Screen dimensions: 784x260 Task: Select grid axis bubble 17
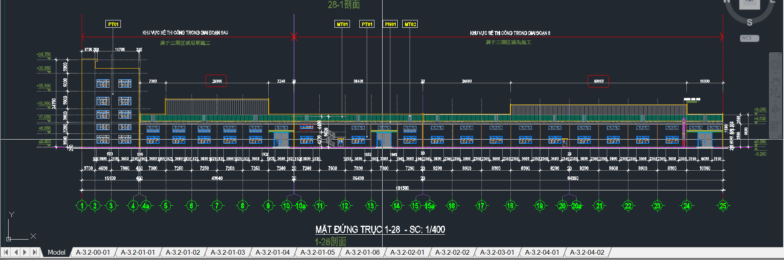tap(481, 206)
